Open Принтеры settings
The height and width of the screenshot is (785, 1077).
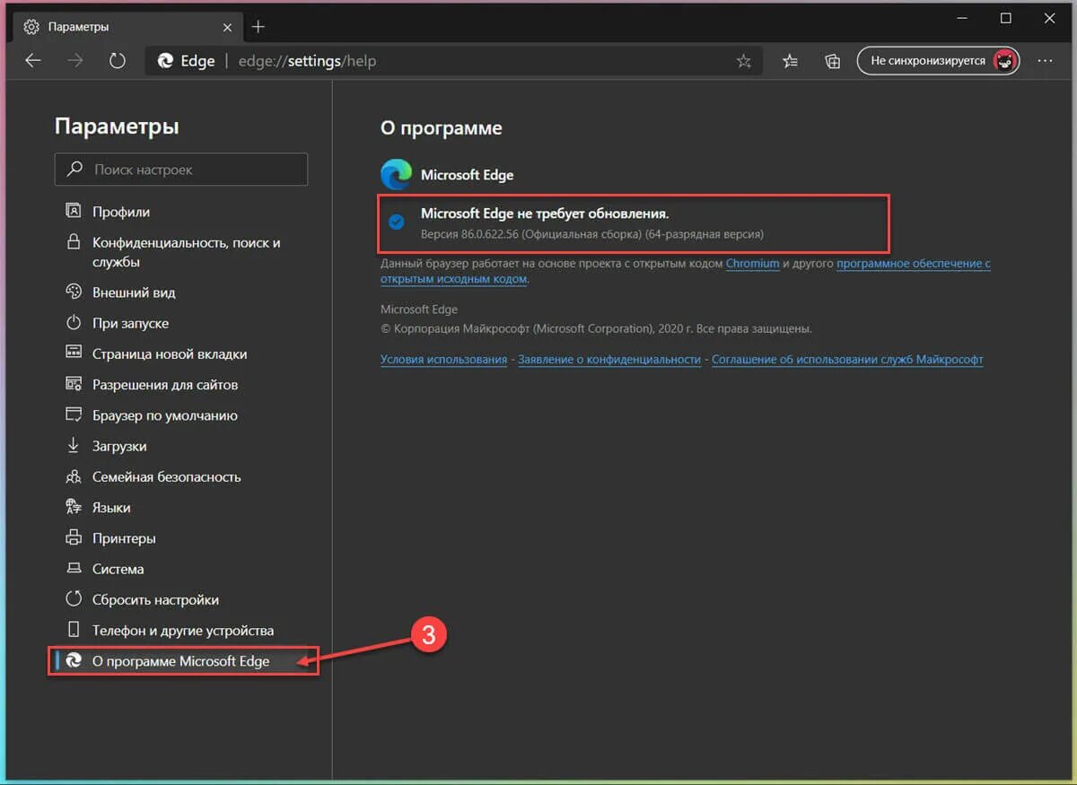tap(124, 538)
